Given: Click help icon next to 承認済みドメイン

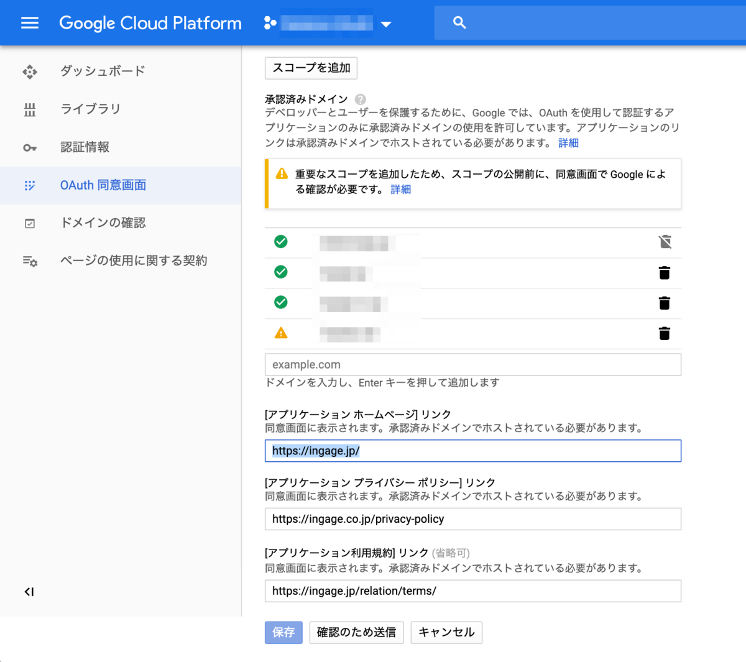Looking at the screenshot, I should tap(361, 99).
